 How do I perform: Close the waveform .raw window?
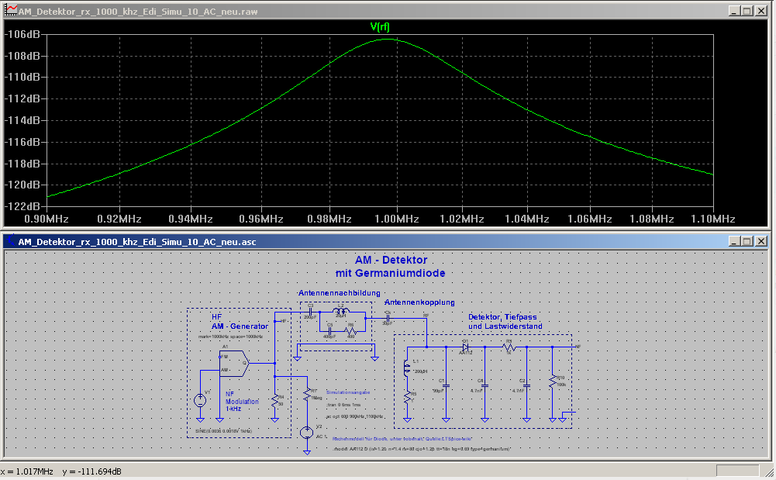[x=761, y=11]
